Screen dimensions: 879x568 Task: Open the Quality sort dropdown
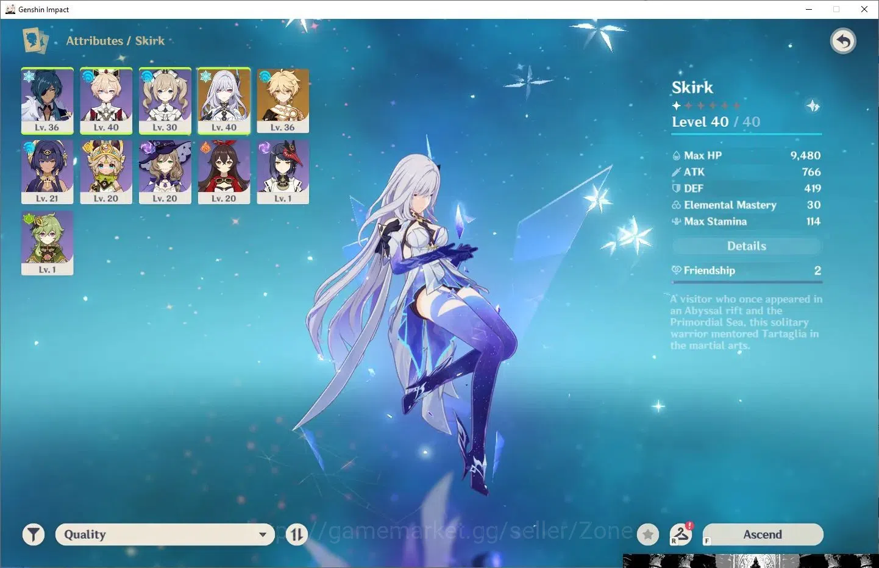coord(165,534)
